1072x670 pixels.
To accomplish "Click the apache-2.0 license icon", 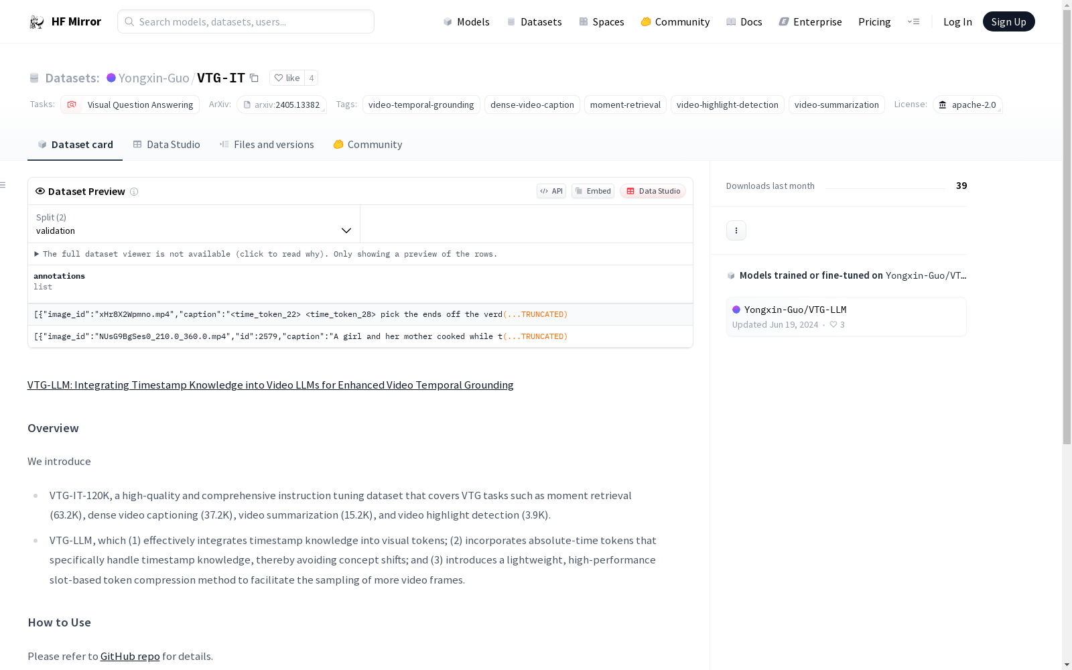I will click(943, 105).
